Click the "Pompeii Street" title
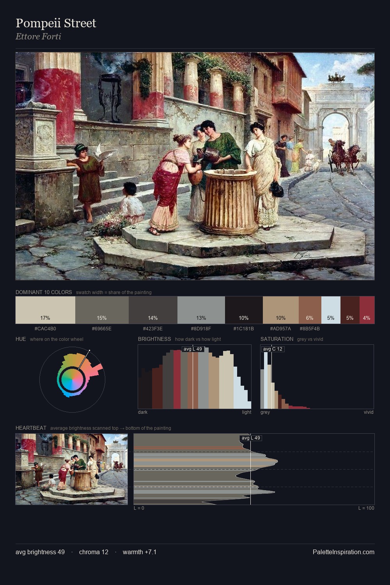 [x=56, y=23]
